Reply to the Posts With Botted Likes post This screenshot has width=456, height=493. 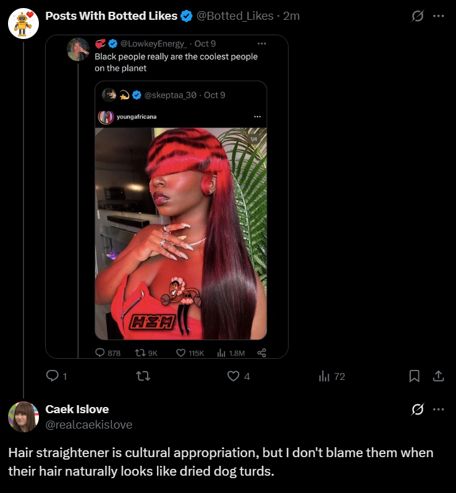click(x=53, y=376)
